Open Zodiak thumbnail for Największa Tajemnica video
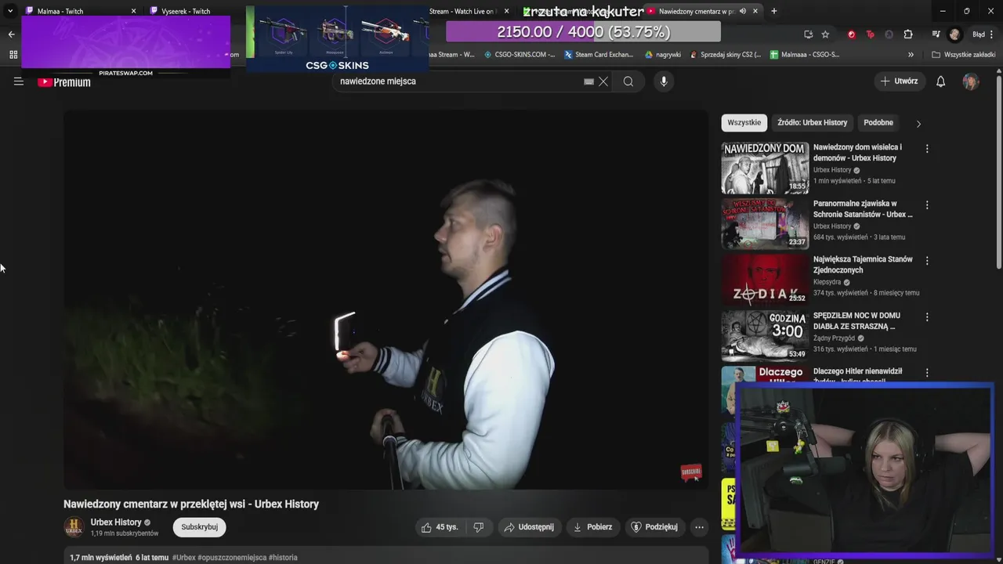 (x=765, y=280)
